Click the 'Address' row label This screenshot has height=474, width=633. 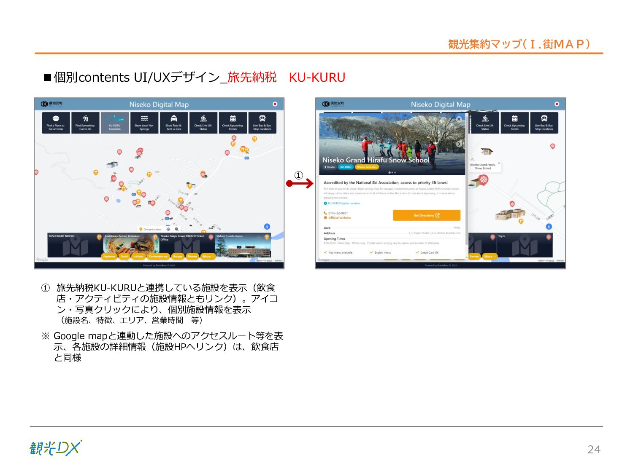(329, 233)
